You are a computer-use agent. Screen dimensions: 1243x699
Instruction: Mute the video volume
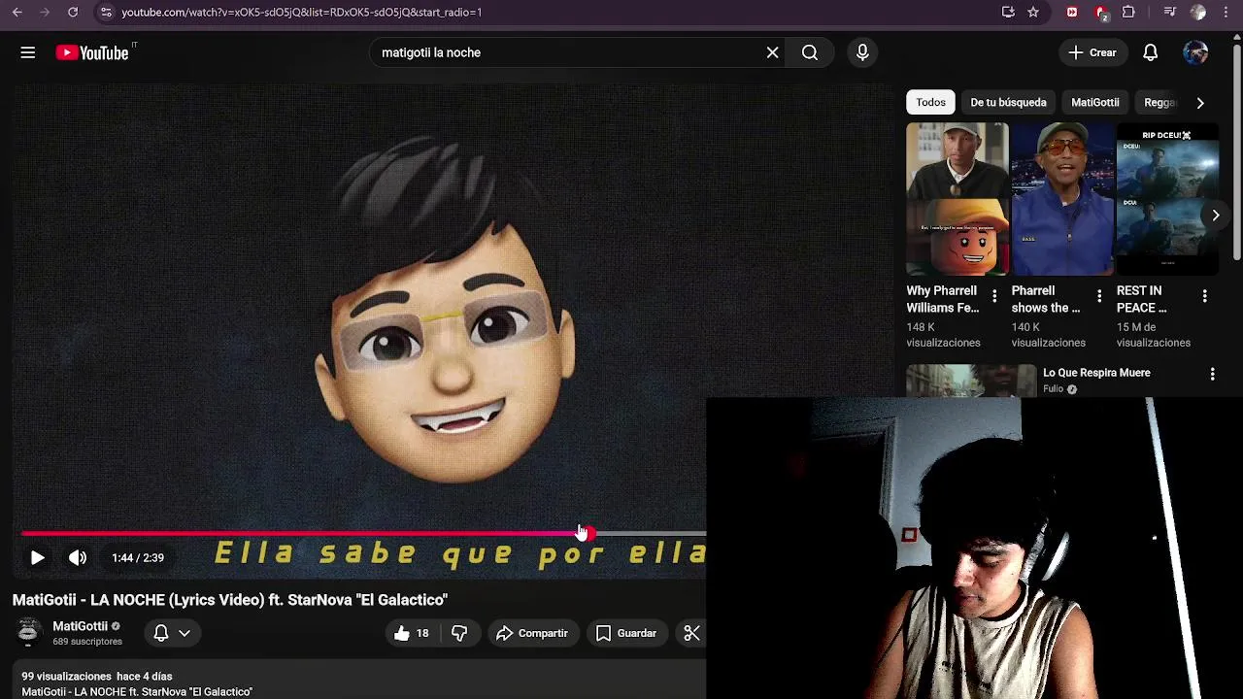[78, 557]
